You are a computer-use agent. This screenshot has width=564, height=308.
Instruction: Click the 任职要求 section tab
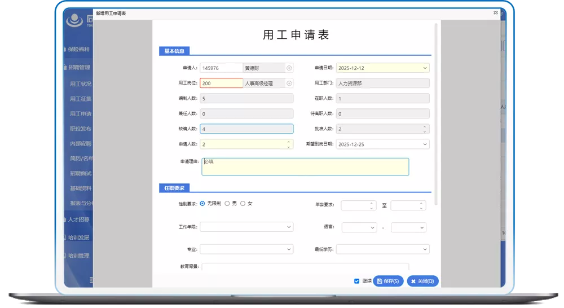click(x=174, y=188)
